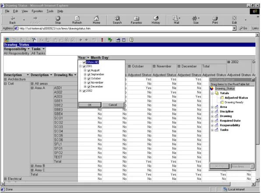The image size is (261, 193).
Task: Open the File menu
Action: (7, 11)
